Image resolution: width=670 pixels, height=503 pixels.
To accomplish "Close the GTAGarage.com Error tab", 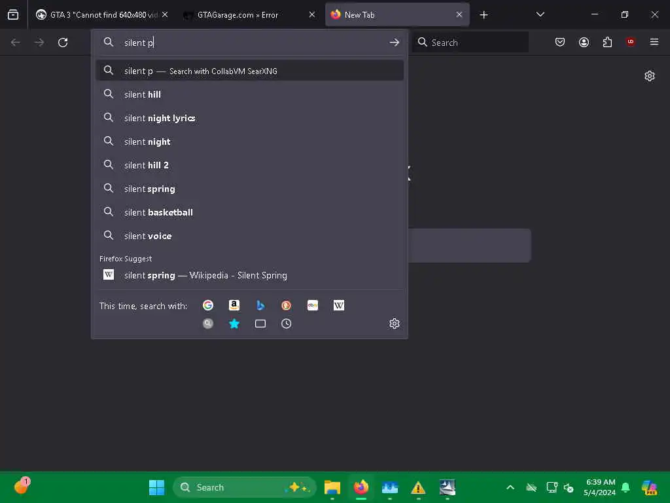I will point(312,15).
